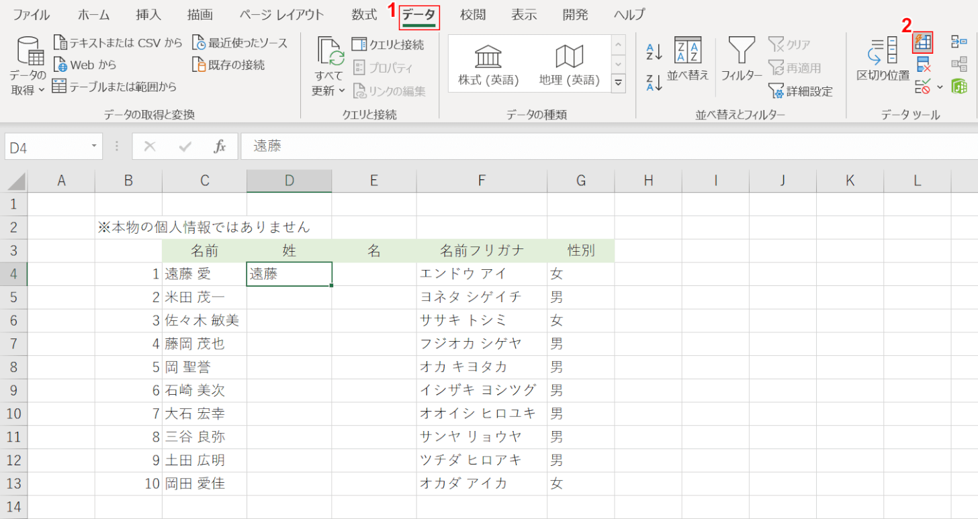Click the Flash Fill icon in Data Tools

923,43
